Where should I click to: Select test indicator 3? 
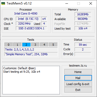(35, 45)
